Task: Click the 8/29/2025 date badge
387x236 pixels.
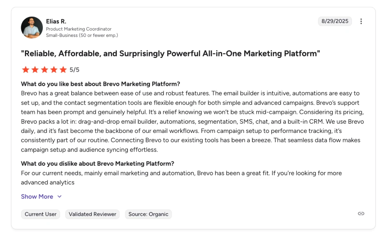Action: 335,22
